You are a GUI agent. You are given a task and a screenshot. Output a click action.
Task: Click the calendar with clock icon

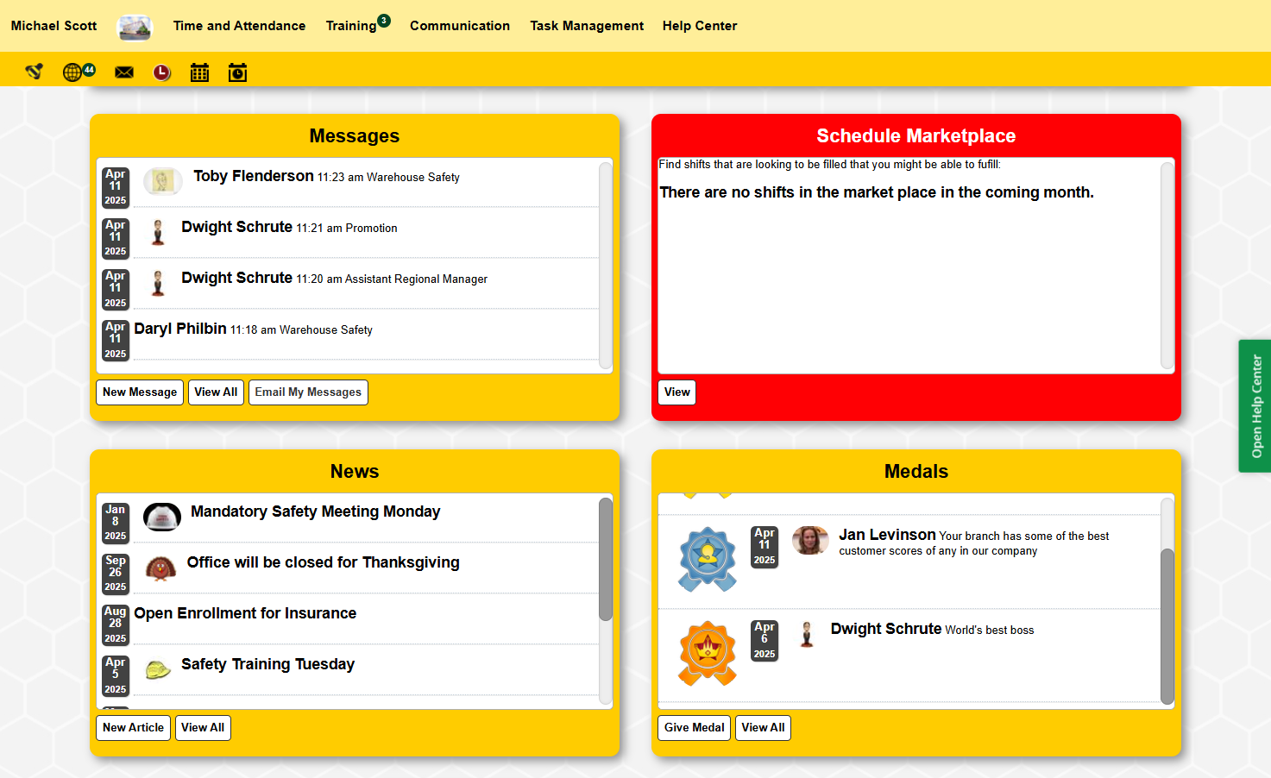point(237,72)
